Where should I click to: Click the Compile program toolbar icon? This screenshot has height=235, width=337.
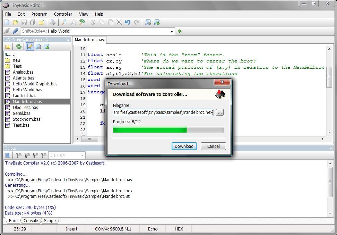[x=148, y=23]
